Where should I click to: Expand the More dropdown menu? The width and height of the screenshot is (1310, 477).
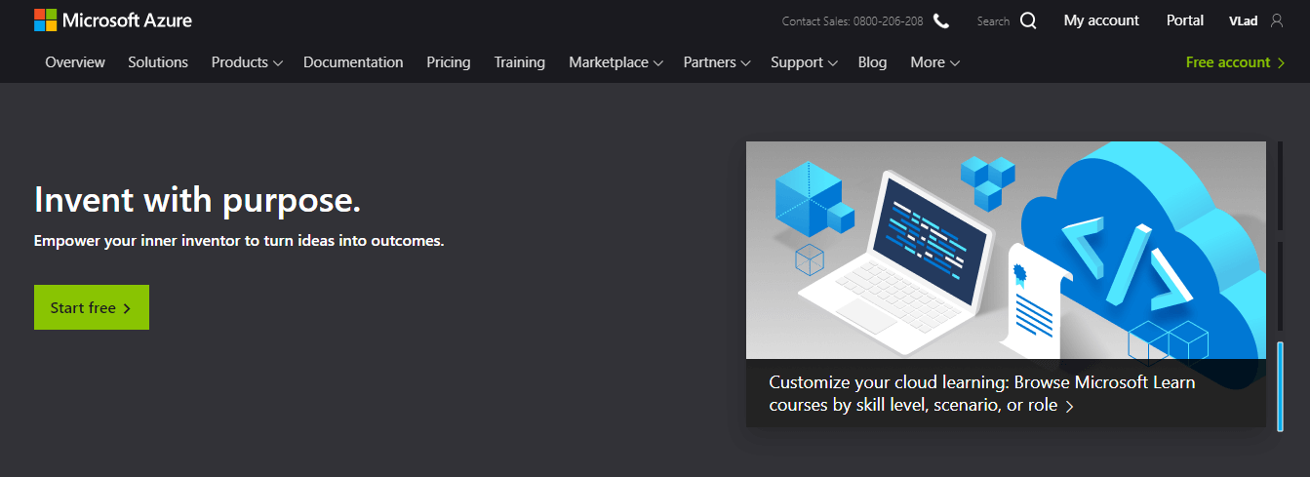935,62
